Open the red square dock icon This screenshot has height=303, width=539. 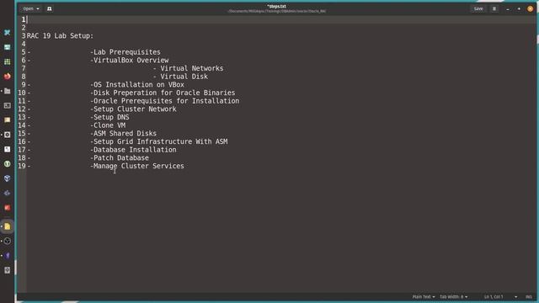[8, 208]
